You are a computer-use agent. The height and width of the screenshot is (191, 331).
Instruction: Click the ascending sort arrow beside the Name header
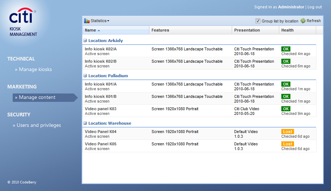pos(99,30)
